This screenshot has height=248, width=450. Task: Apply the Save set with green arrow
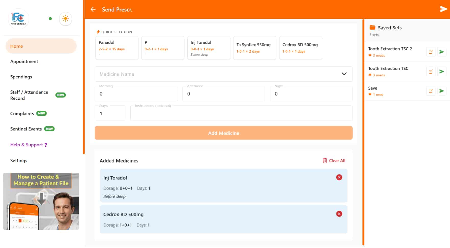[x=442, y=91]
